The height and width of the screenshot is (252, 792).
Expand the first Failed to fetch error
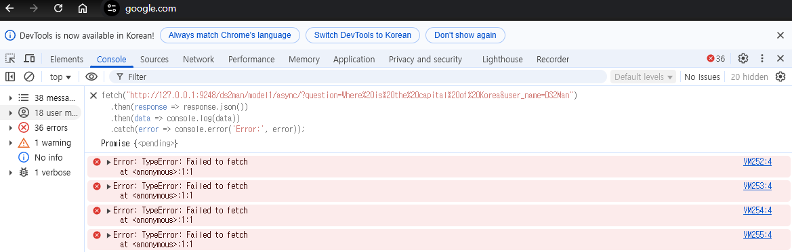[x=108, y=162]
